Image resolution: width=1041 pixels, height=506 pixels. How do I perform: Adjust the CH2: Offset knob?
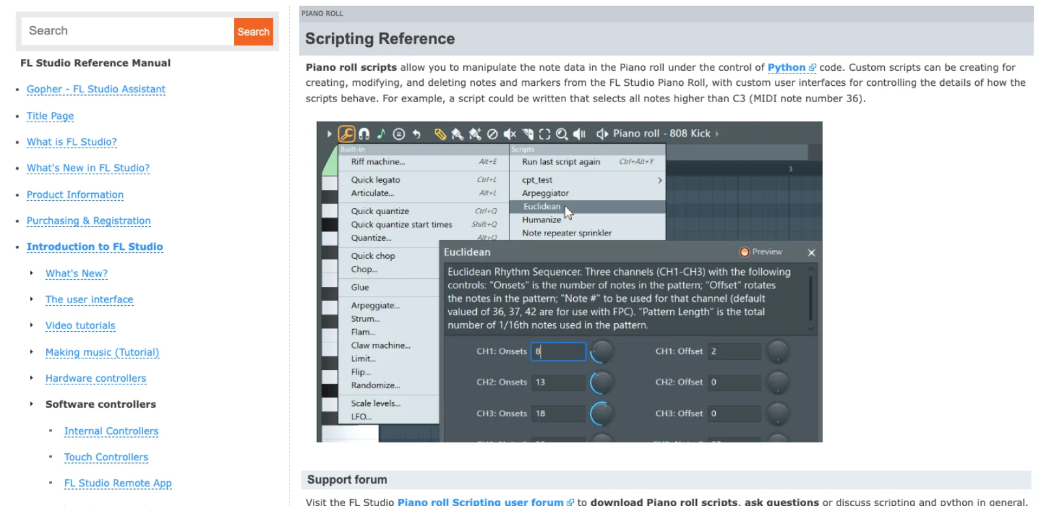777,382
